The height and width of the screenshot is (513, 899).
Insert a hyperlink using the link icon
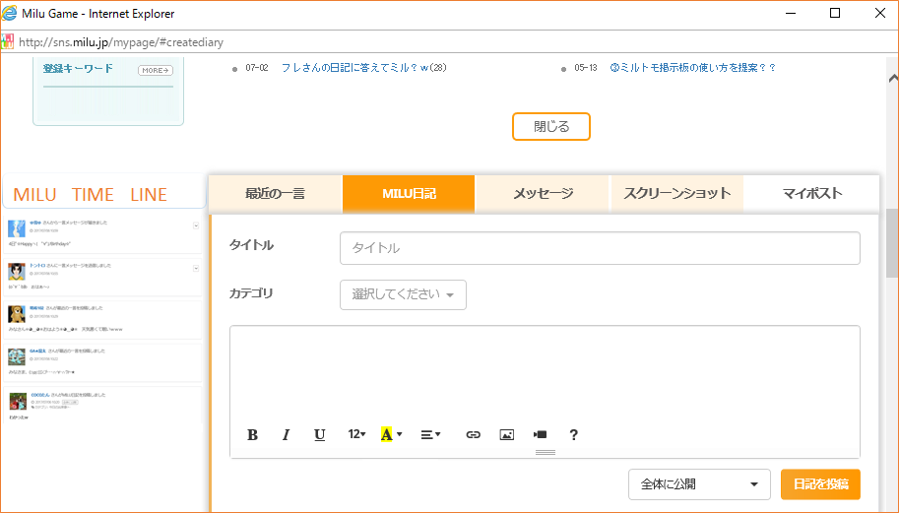coord(473,434)
